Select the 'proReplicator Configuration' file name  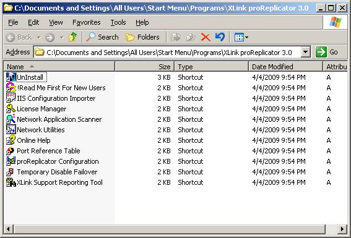pos(58,161)
